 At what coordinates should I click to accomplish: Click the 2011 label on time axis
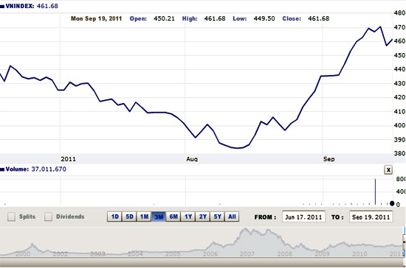(x=68, y=159)
